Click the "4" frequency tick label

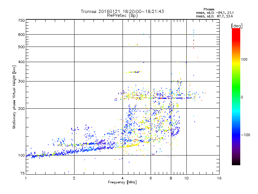(123, 178)
